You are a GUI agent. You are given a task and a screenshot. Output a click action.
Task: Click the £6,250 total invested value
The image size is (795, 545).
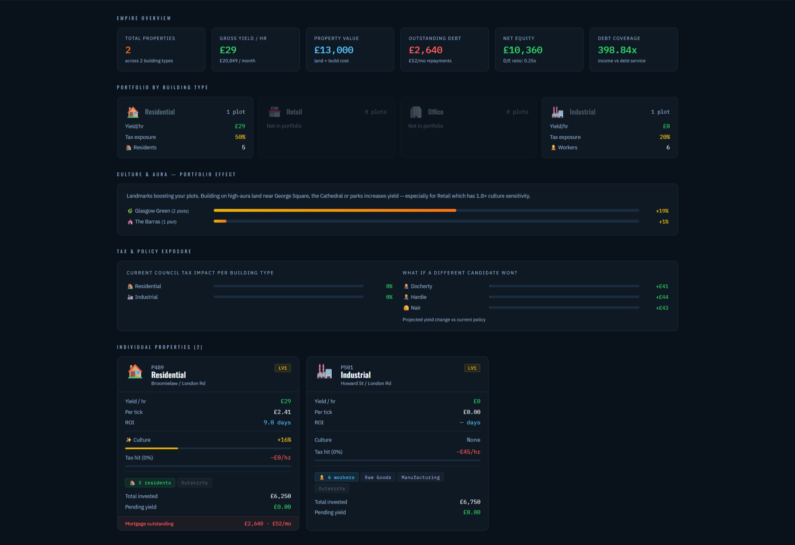tap(281, 496)
